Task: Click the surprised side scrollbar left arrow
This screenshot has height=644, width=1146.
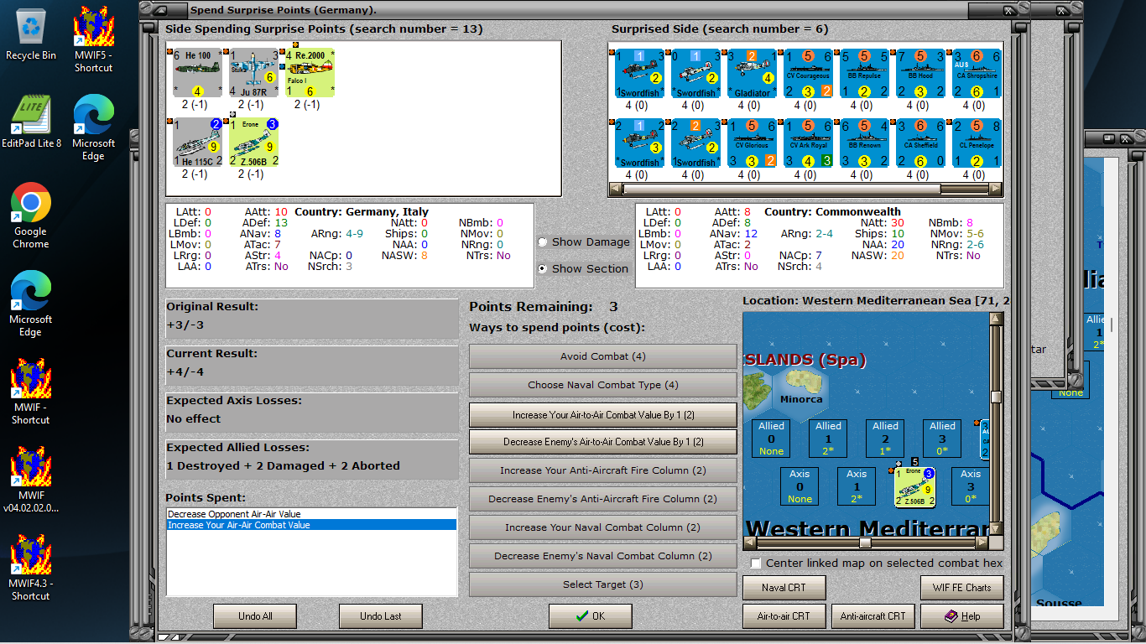Action: [x=616, y=190]
